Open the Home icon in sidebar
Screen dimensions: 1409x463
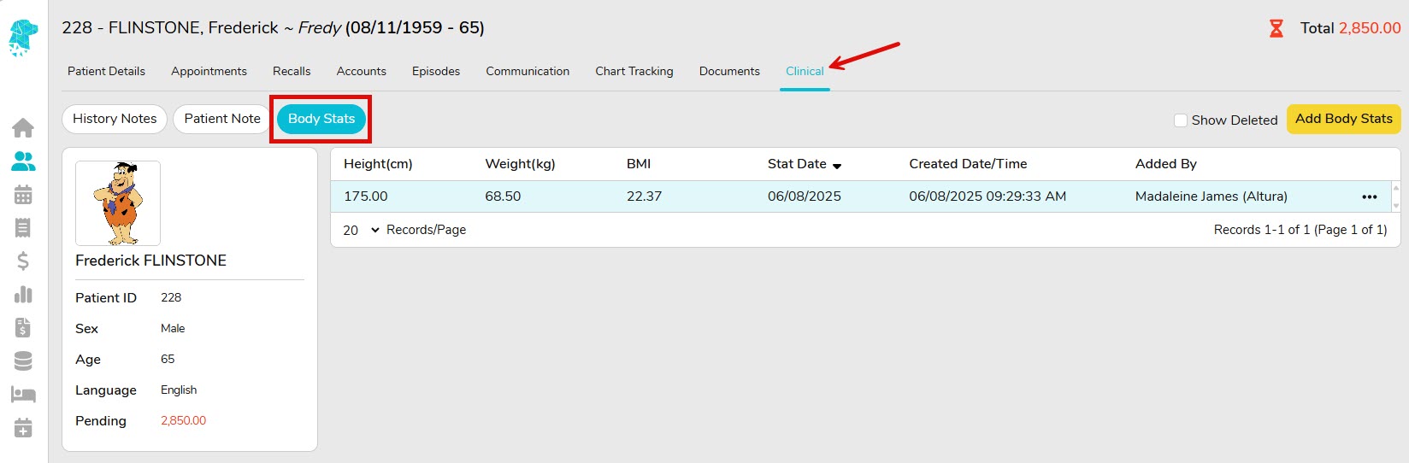click(x=23, y=128)
